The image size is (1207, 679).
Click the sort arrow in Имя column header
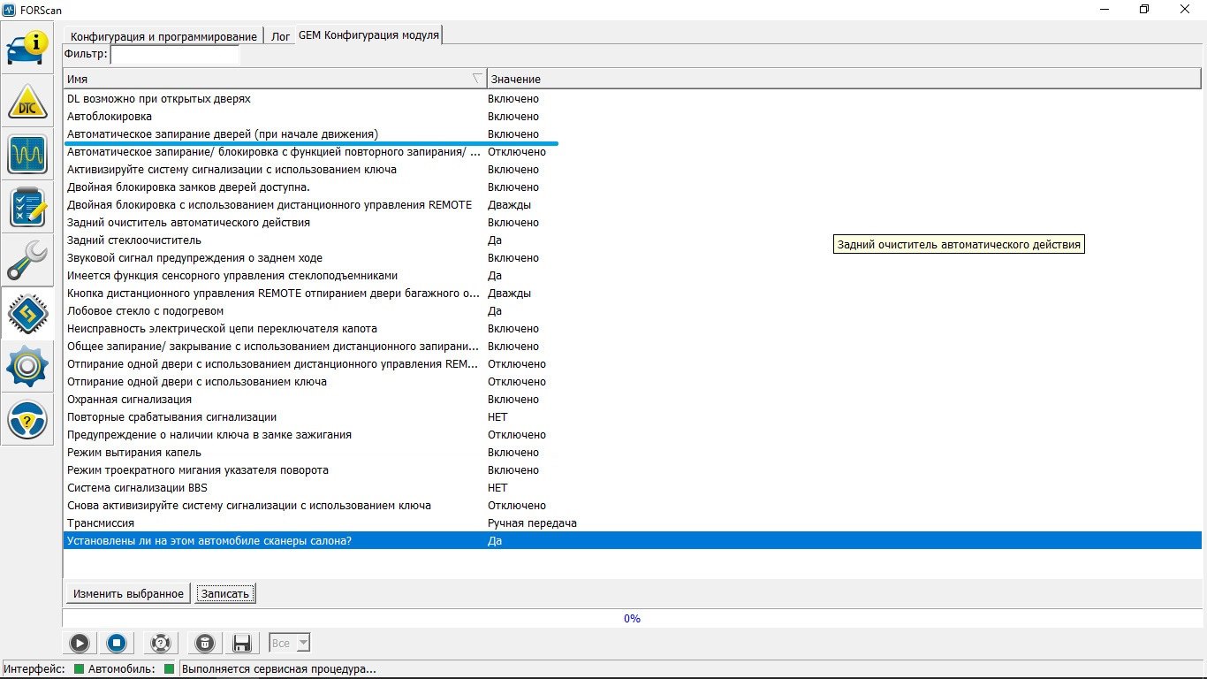[x=477, y=79]
